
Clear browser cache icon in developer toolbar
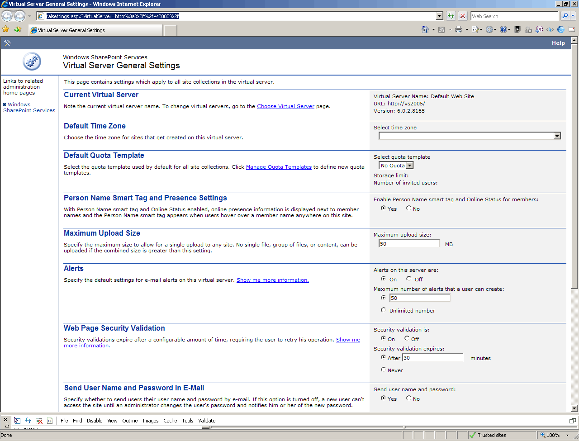[x=39, y=421]
